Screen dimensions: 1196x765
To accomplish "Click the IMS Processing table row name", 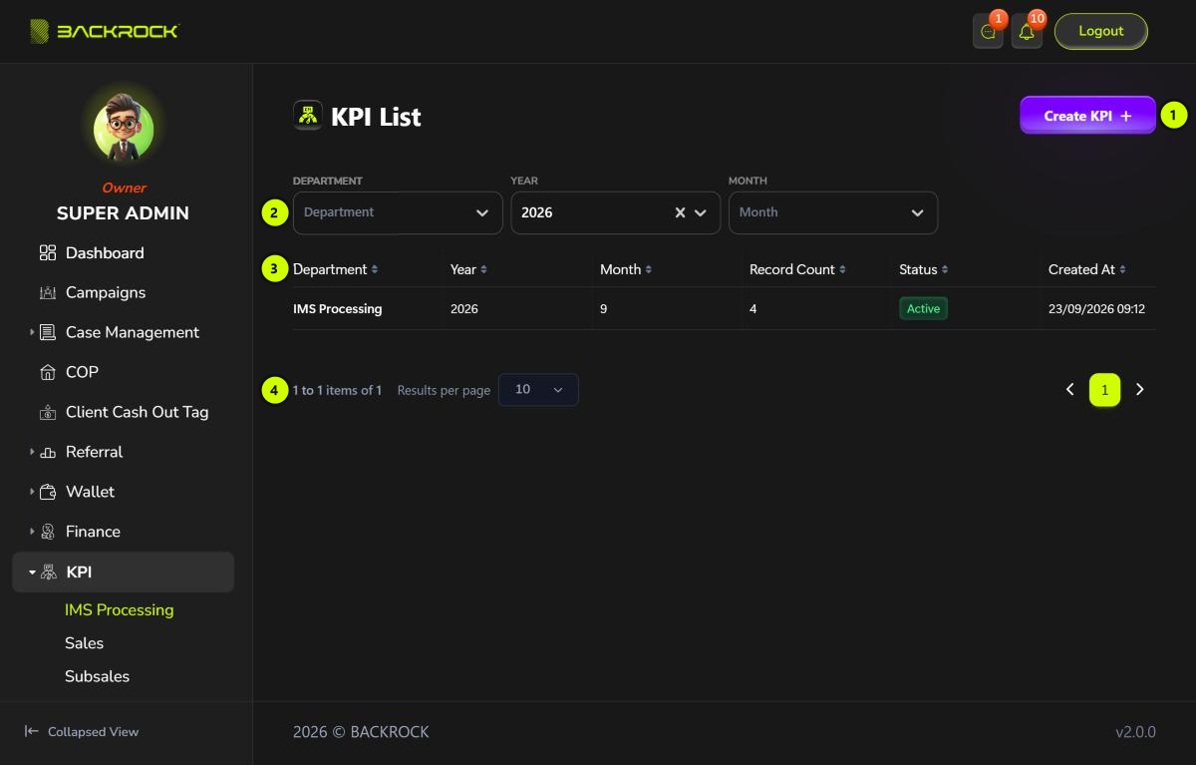I will click(x=338, y=309).
